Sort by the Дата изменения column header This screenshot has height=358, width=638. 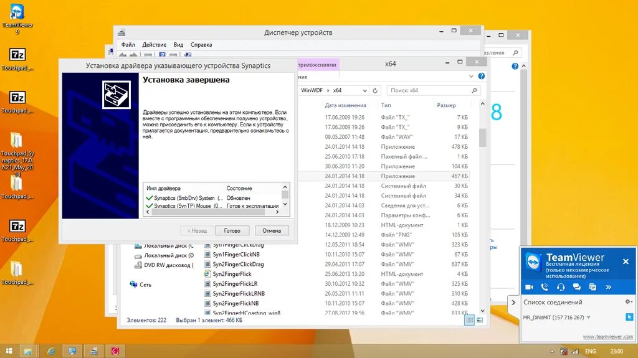[345, 105]
